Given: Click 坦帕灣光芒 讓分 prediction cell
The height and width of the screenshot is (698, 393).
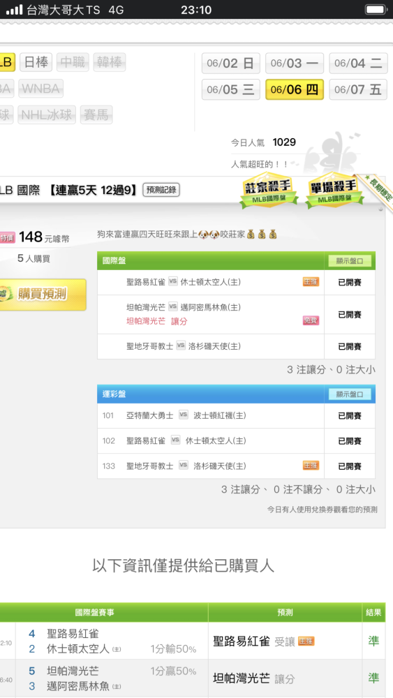Looking at the screenshot, I should pyautogui.click(x=285, y=678).
